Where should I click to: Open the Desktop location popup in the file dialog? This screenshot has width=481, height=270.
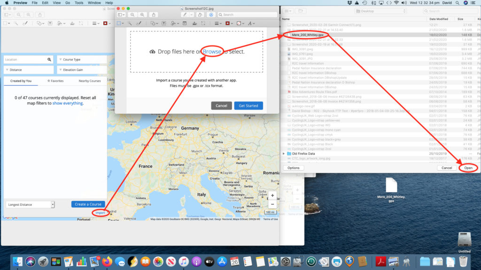(380, 11)
